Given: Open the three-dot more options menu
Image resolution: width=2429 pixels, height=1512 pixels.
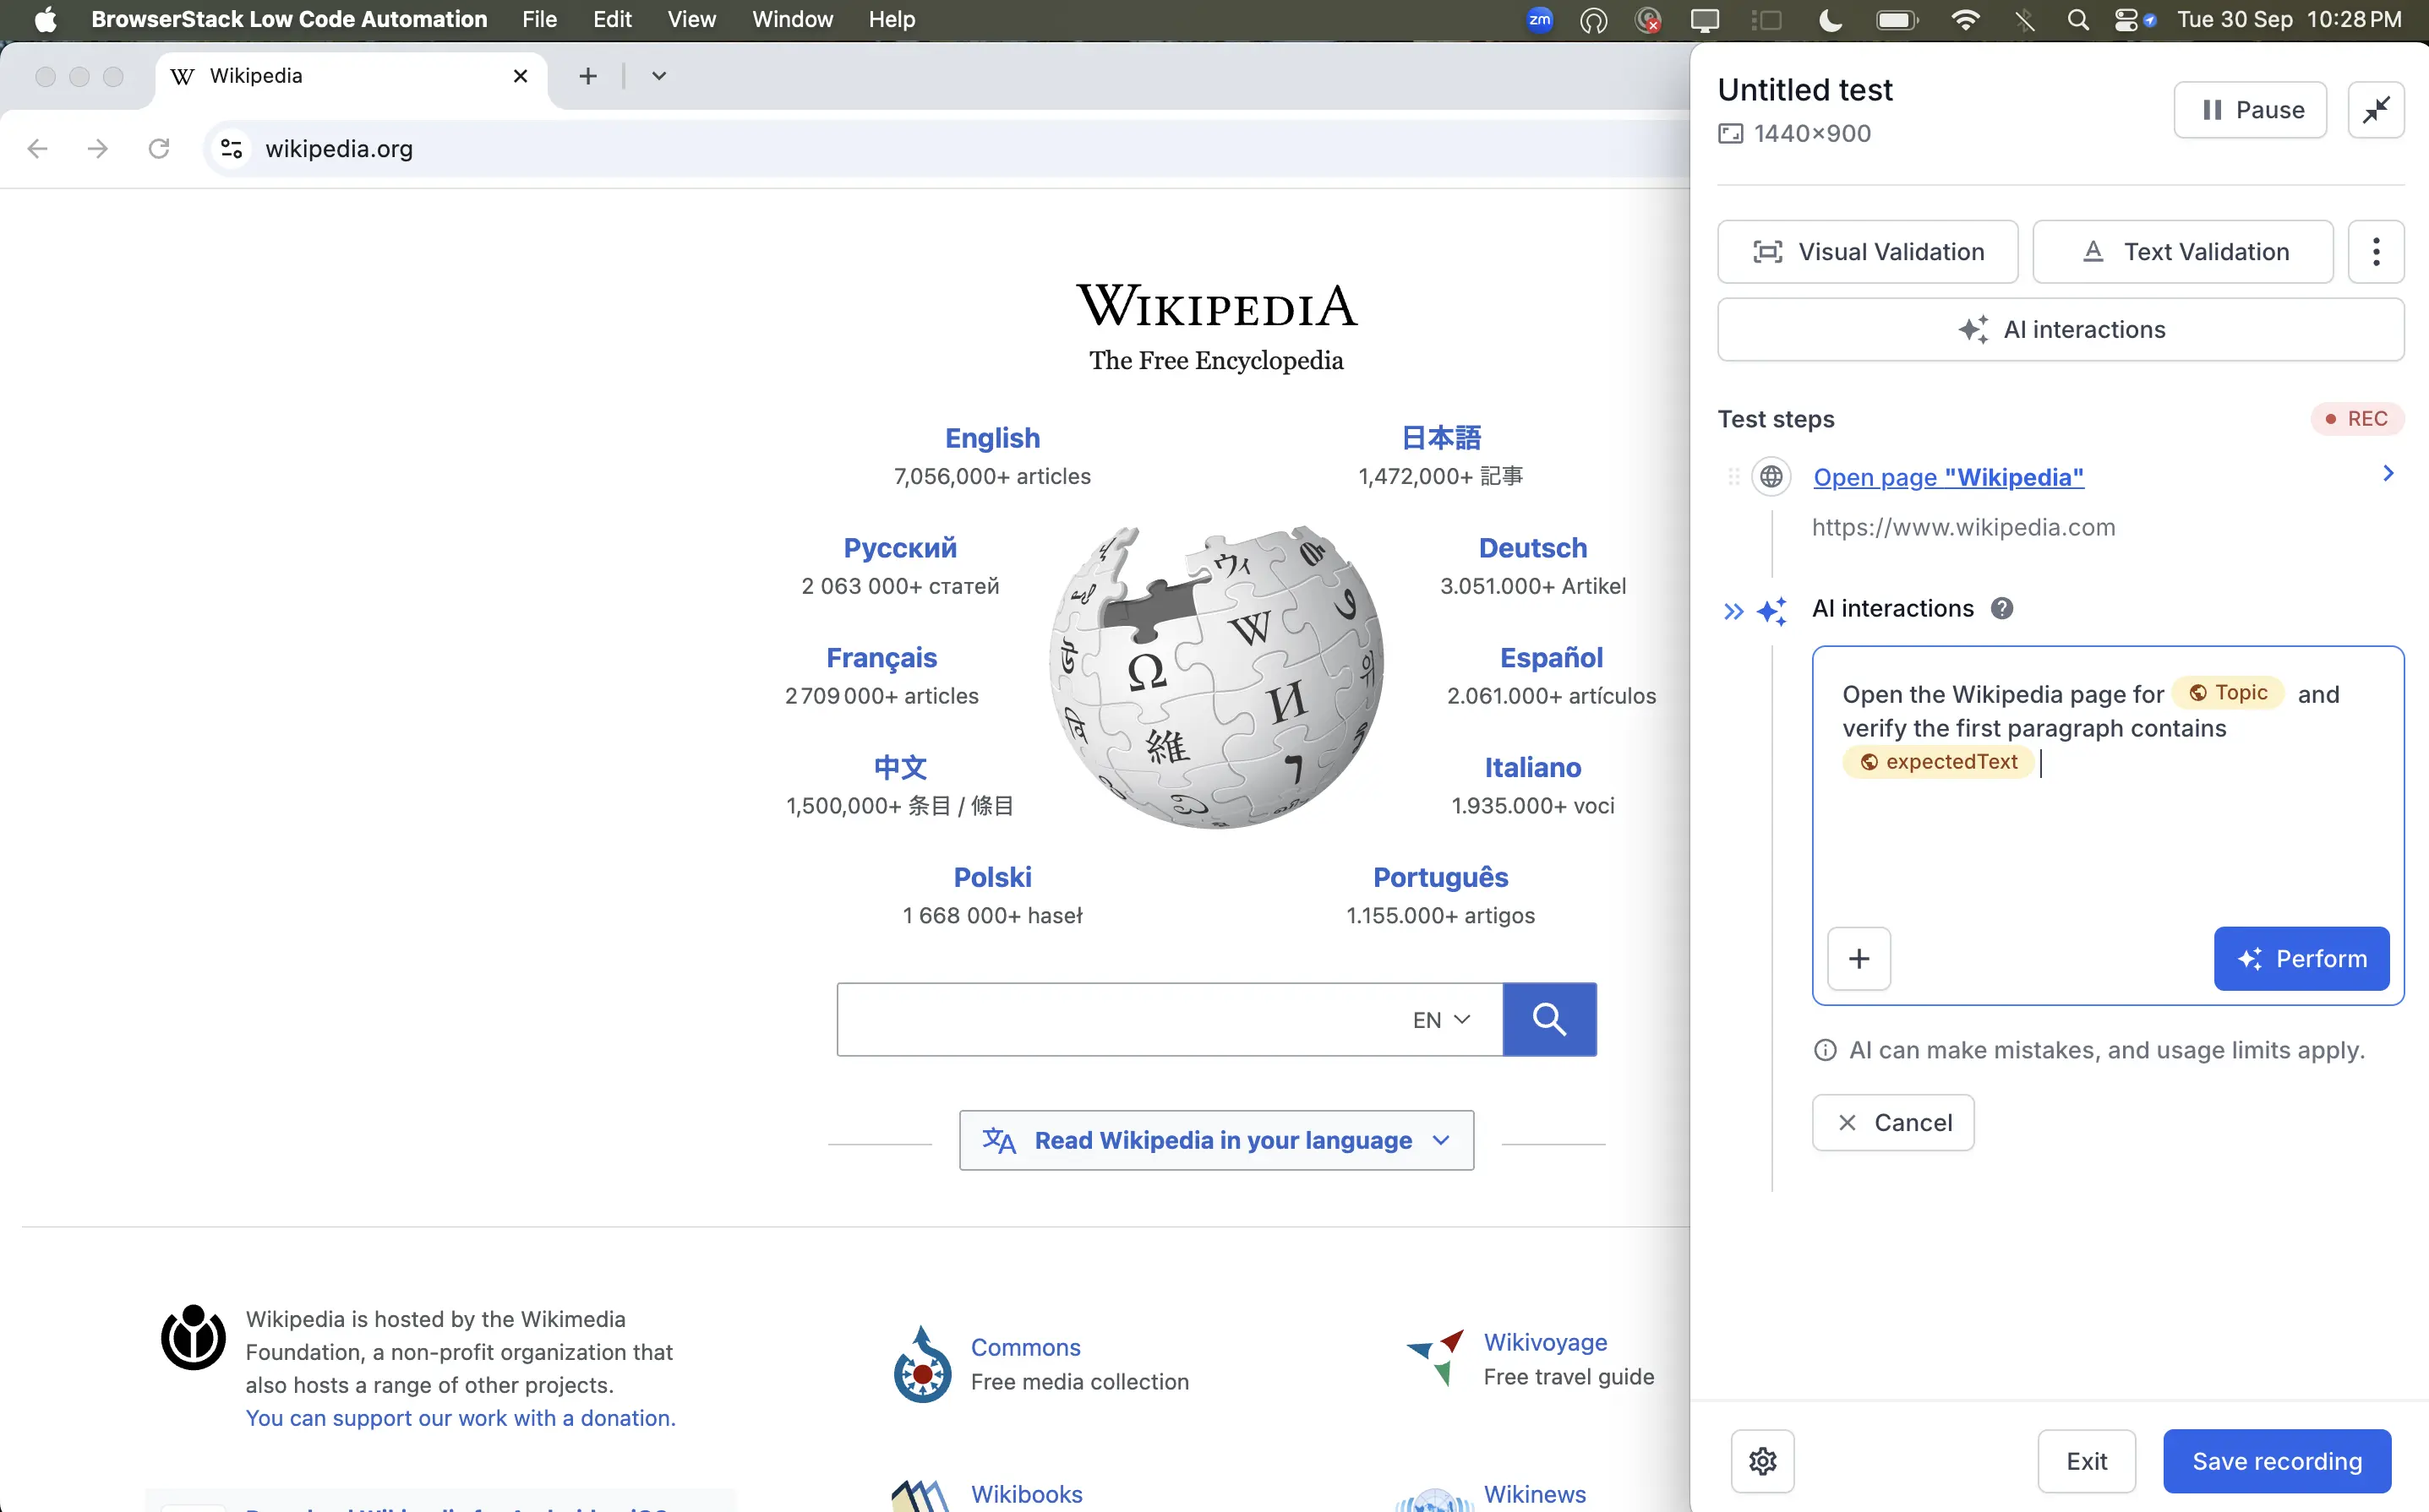Looking at the screenshot, I should pos(2376,252).
